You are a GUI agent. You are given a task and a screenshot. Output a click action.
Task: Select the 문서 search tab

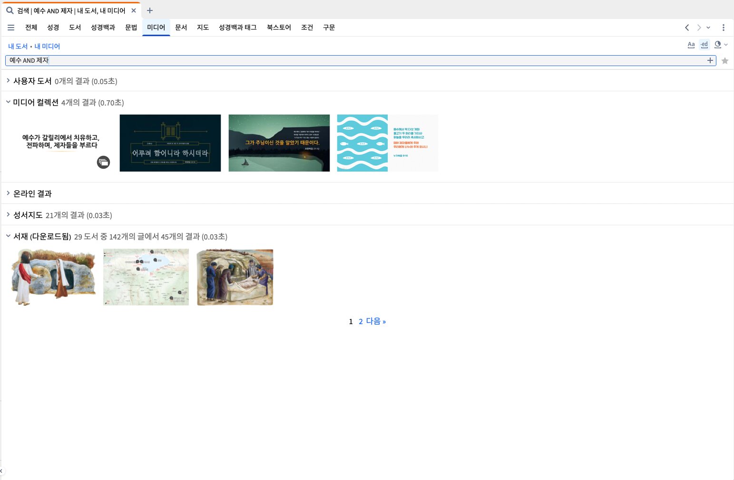point(181,28)
